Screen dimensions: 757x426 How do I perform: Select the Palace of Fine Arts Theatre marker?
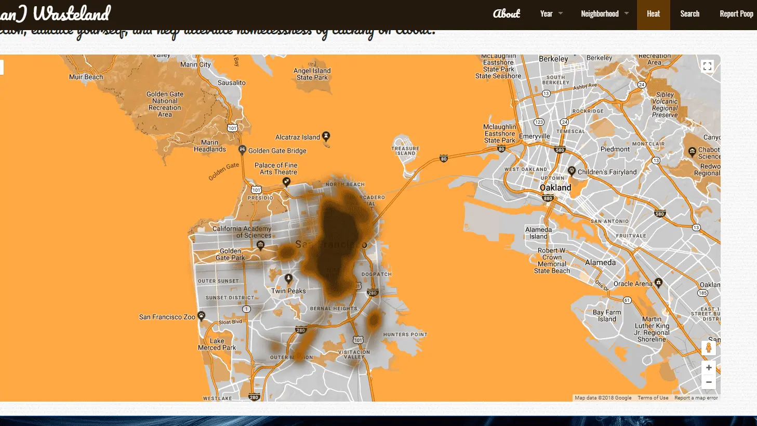tap(286, 182)
